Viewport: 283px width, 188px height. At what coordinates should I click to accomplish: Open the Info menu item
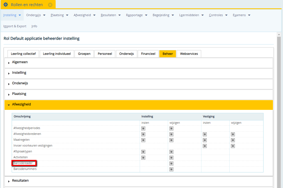(34, 26)
